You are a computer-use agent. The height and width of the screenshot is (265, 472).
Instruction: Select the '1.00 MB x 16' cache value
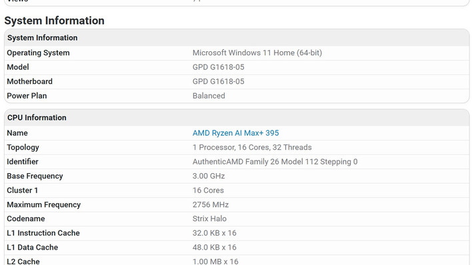215,262
